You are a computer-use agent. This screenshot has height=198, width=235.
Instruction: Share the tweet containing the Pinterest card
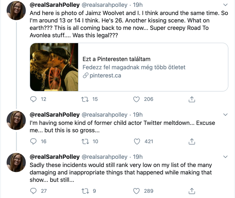tap(192, 99)
